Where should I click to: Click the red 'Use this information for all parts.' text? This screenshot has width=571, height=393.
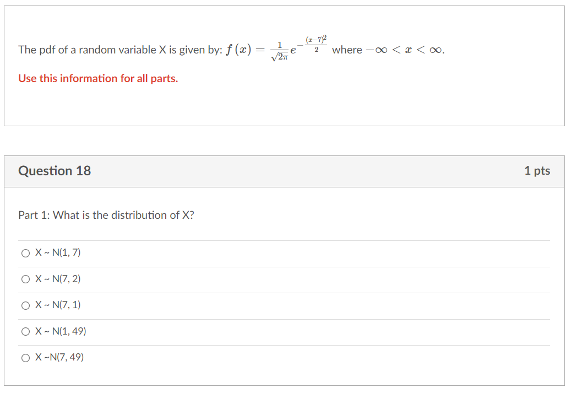99,78
